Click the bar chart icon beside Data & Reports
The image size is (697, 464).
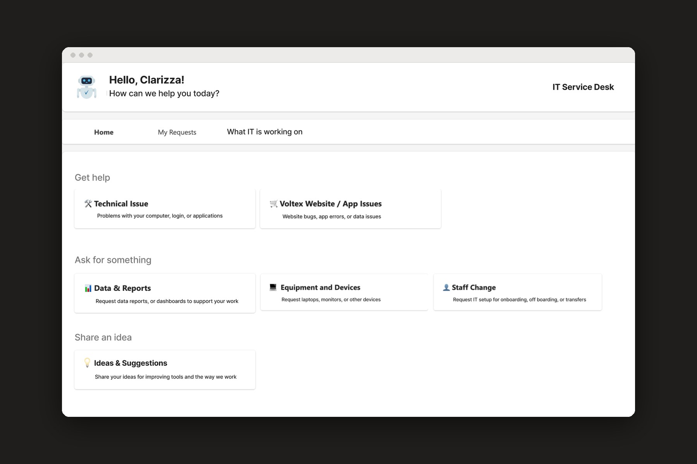[x=88, y=288]
